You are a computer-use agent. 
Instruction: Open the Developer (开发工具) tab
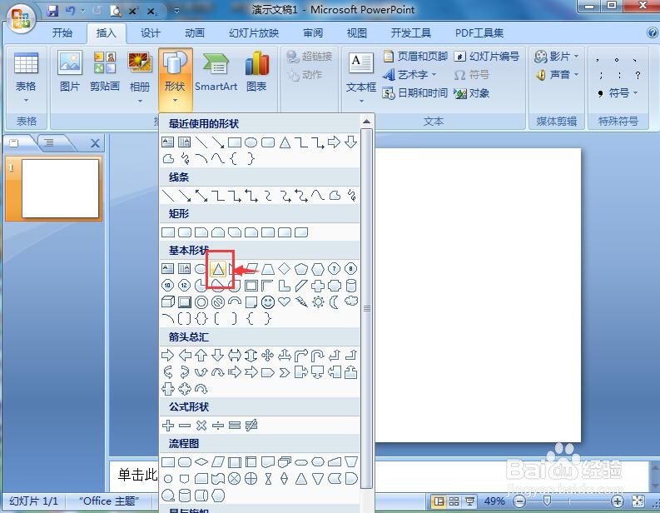(411, 32)
